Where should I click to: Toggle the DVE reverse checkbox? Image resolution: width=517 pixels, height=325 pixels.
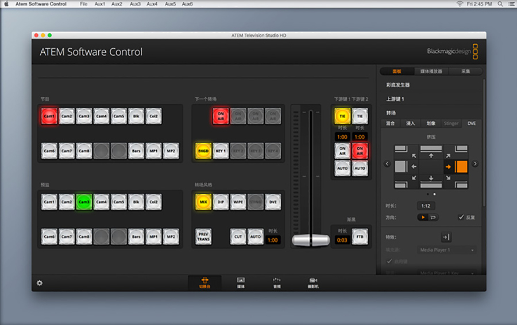tap(461, 217)
